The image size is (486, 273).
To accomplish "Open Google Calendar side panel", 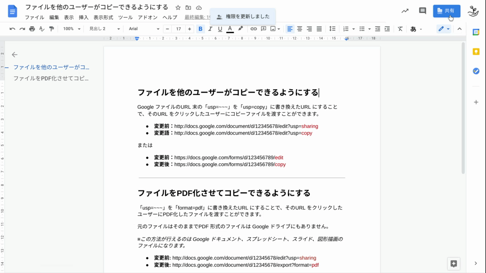I will tap(476, 32).
